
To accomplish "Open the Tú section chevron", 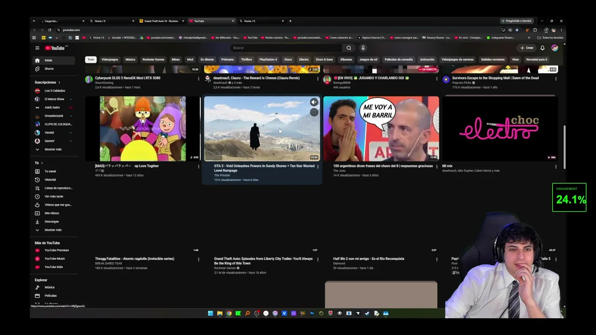I will [42, 163].
